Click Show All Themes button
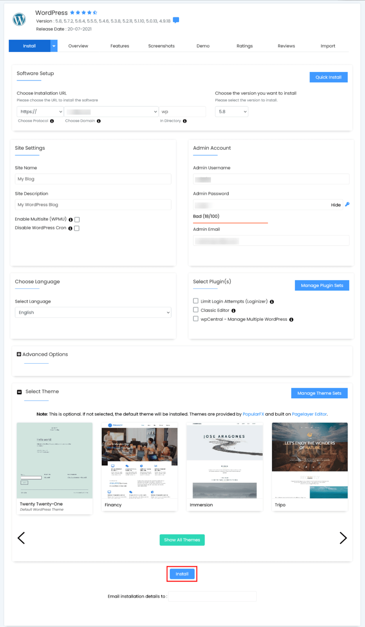Screen dimensions: 365x627 point(182,540)
